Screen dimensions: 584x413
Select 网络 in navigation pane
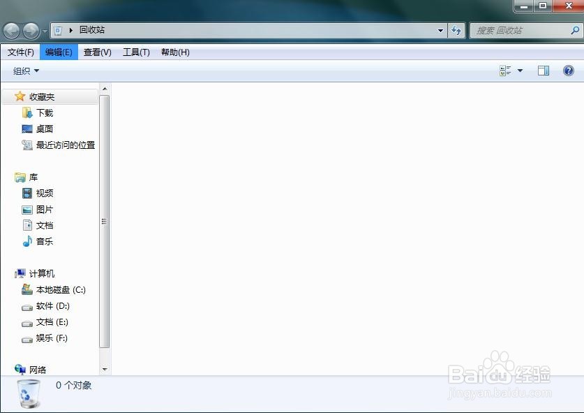pos(38,370)
